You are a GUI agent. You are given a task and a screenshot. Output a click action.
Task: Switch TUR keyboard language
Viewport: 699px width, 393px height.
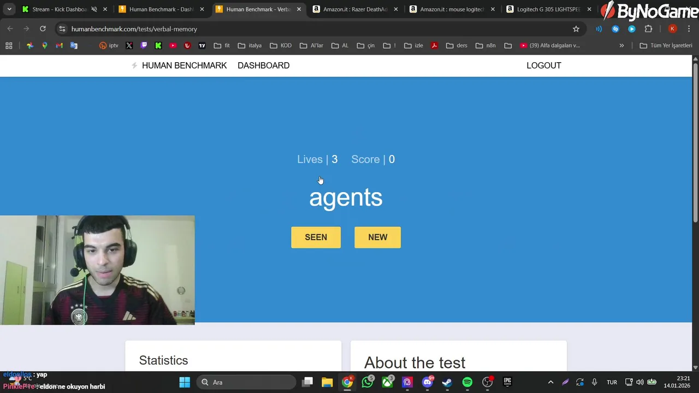click(x=612, y=382)
